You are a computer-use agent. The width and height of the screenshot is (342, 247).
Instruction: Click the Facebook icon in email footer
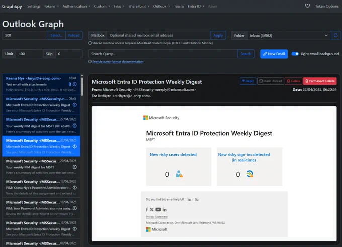tap(147, 209)
